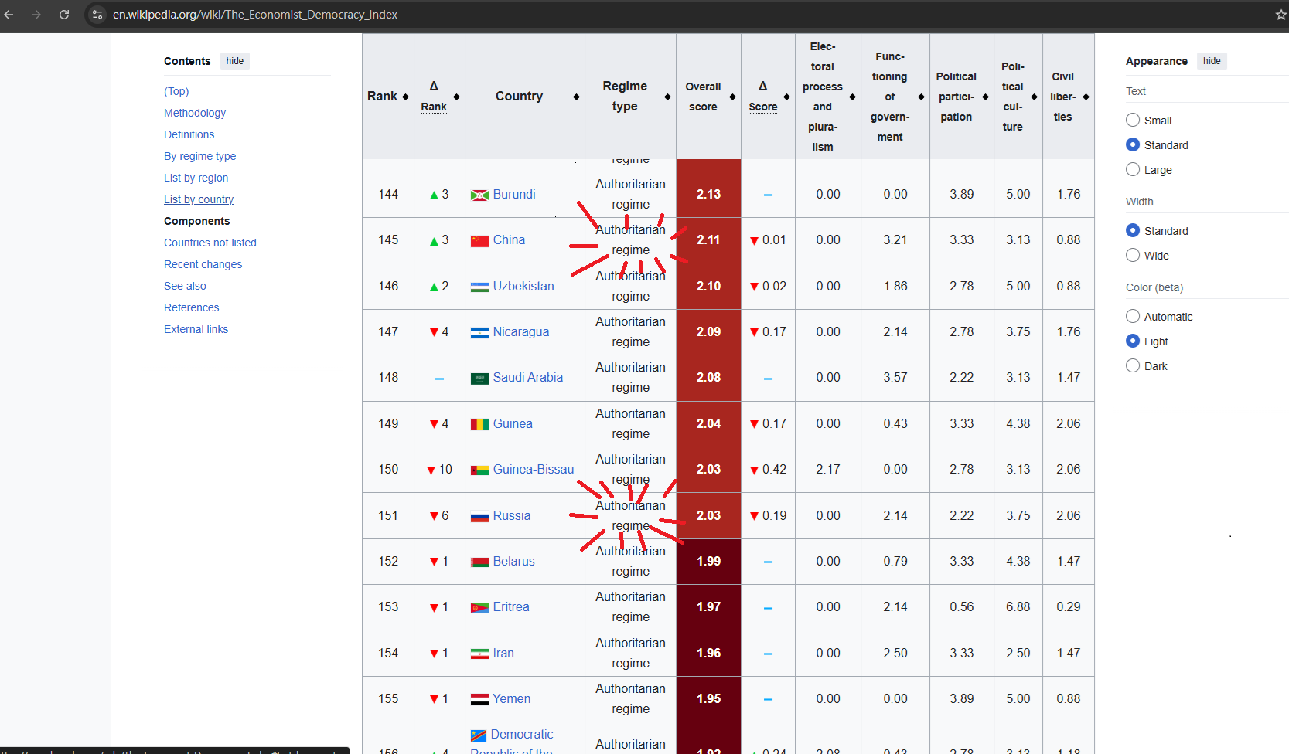Screen dimensions: 1289x754
Task: Click the Russia flag icon
Action: pyautogui.click(x=479, y=517)
